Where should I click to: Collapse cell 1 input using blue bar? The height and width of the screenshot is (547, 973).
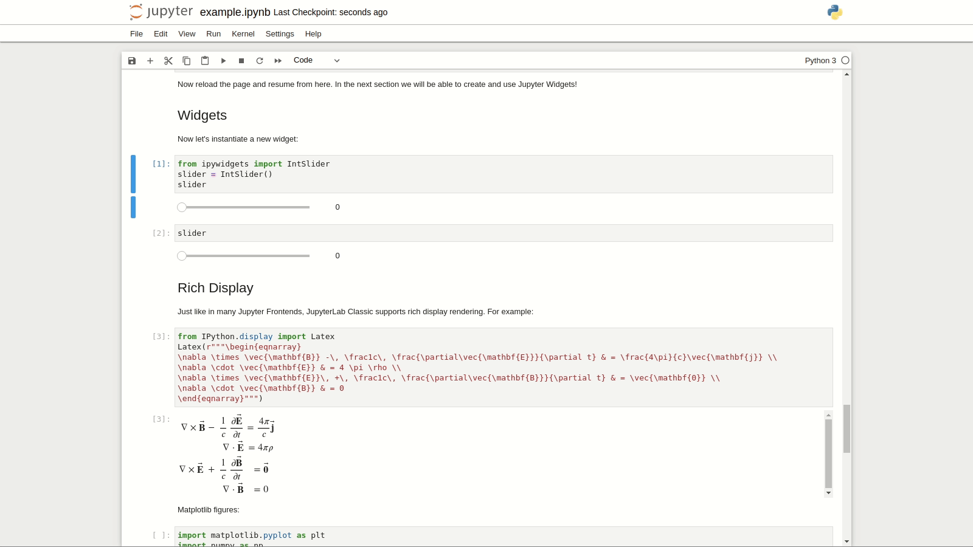pos(133,174)
